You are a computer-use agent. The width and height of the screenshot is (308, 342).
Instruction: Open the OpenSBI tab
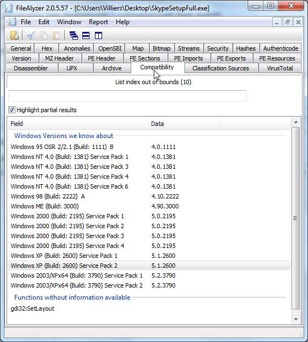tap(110, 48)
